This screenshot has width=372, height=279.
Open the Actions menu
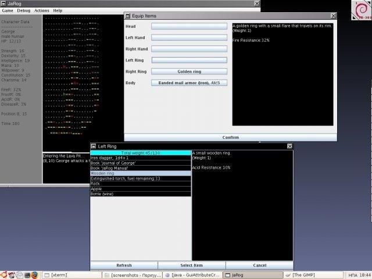pyautogui.click(x=41, y=10)
